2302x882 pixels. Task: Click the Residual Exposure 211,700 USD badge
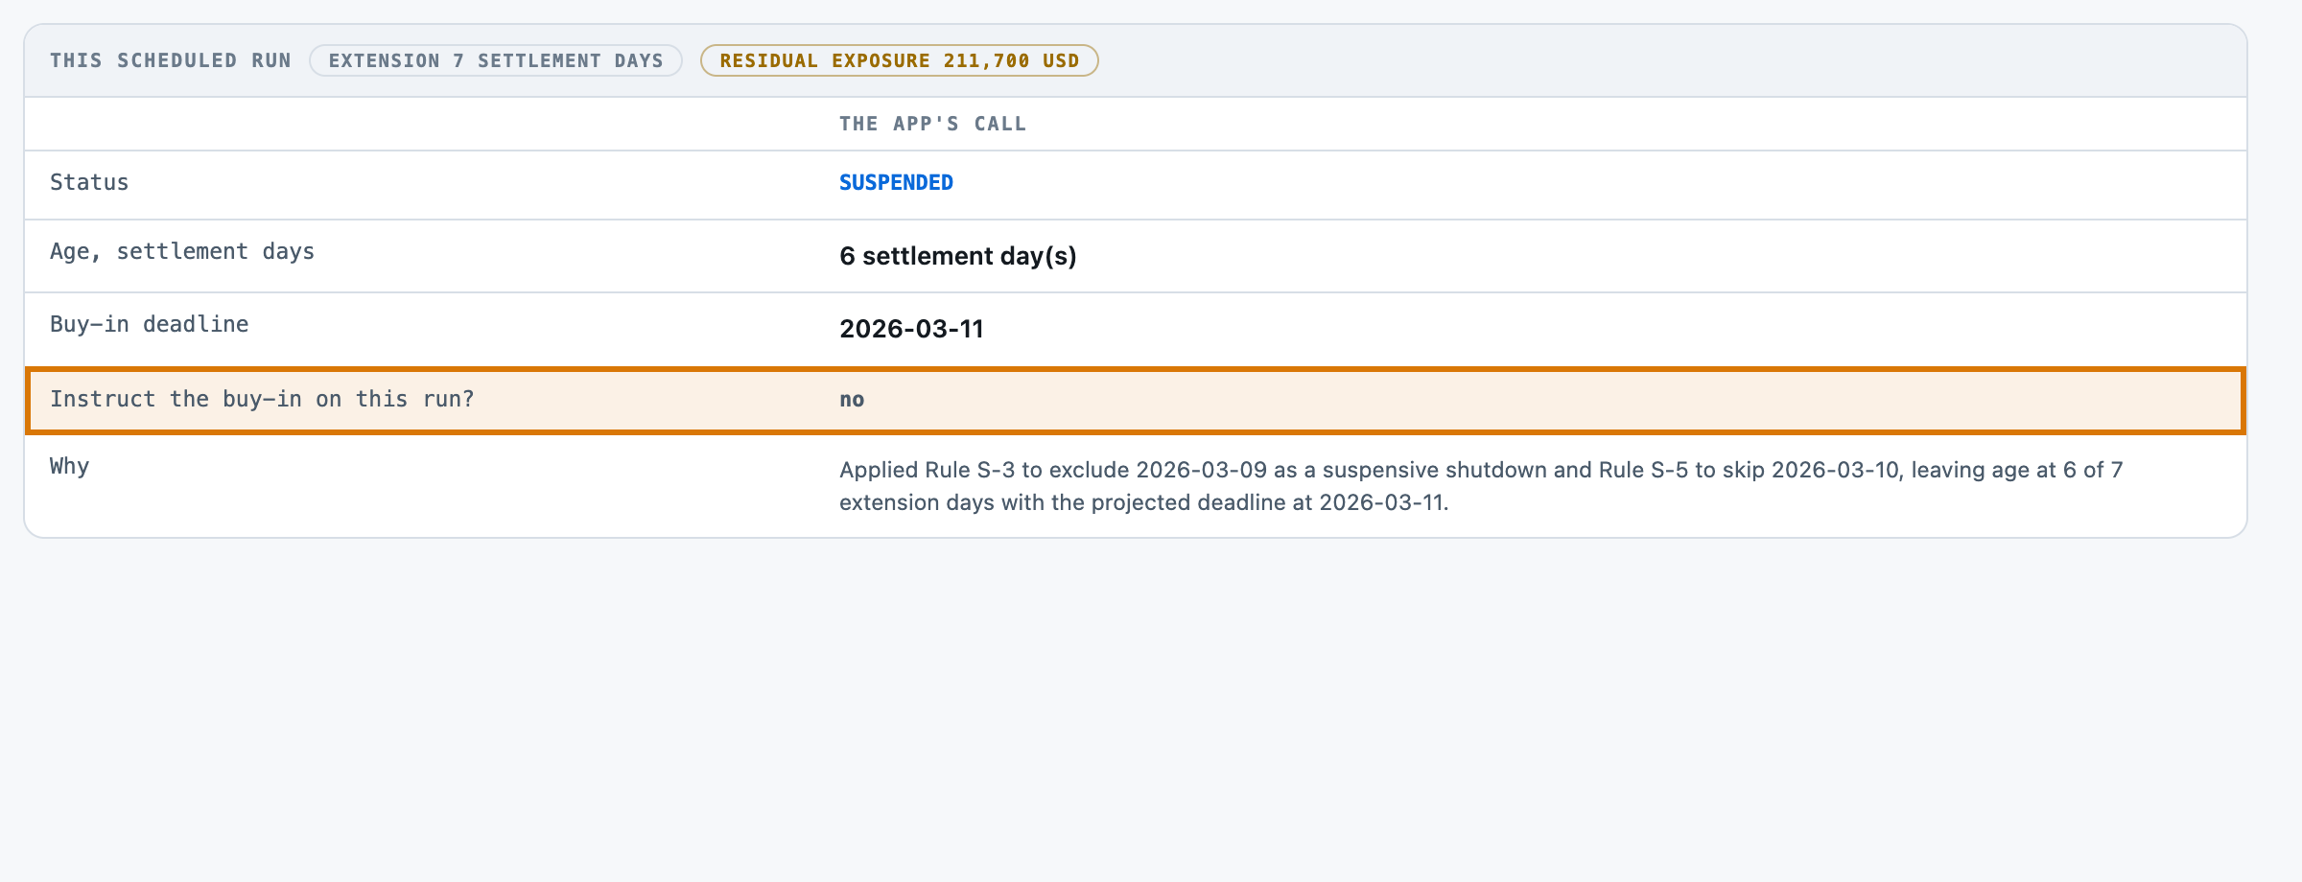pyautogui.click(x=900, y=60)
